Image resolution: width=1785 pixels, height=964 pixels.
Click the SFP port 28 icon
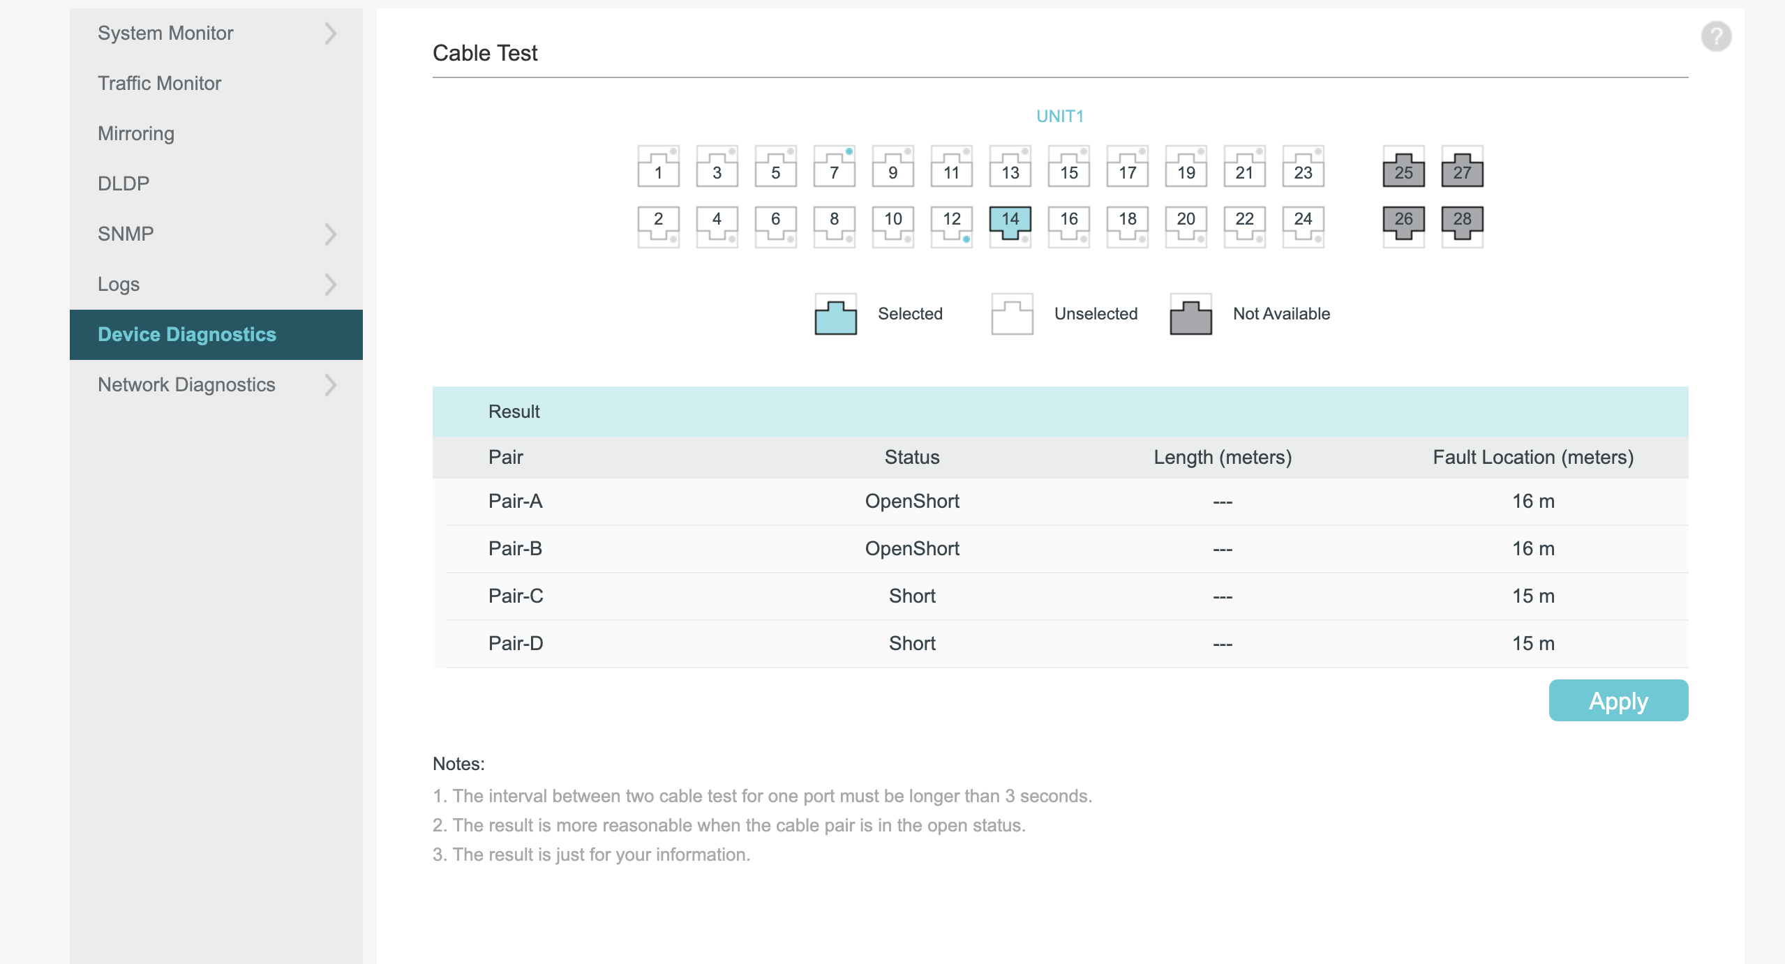[1462, 223]
